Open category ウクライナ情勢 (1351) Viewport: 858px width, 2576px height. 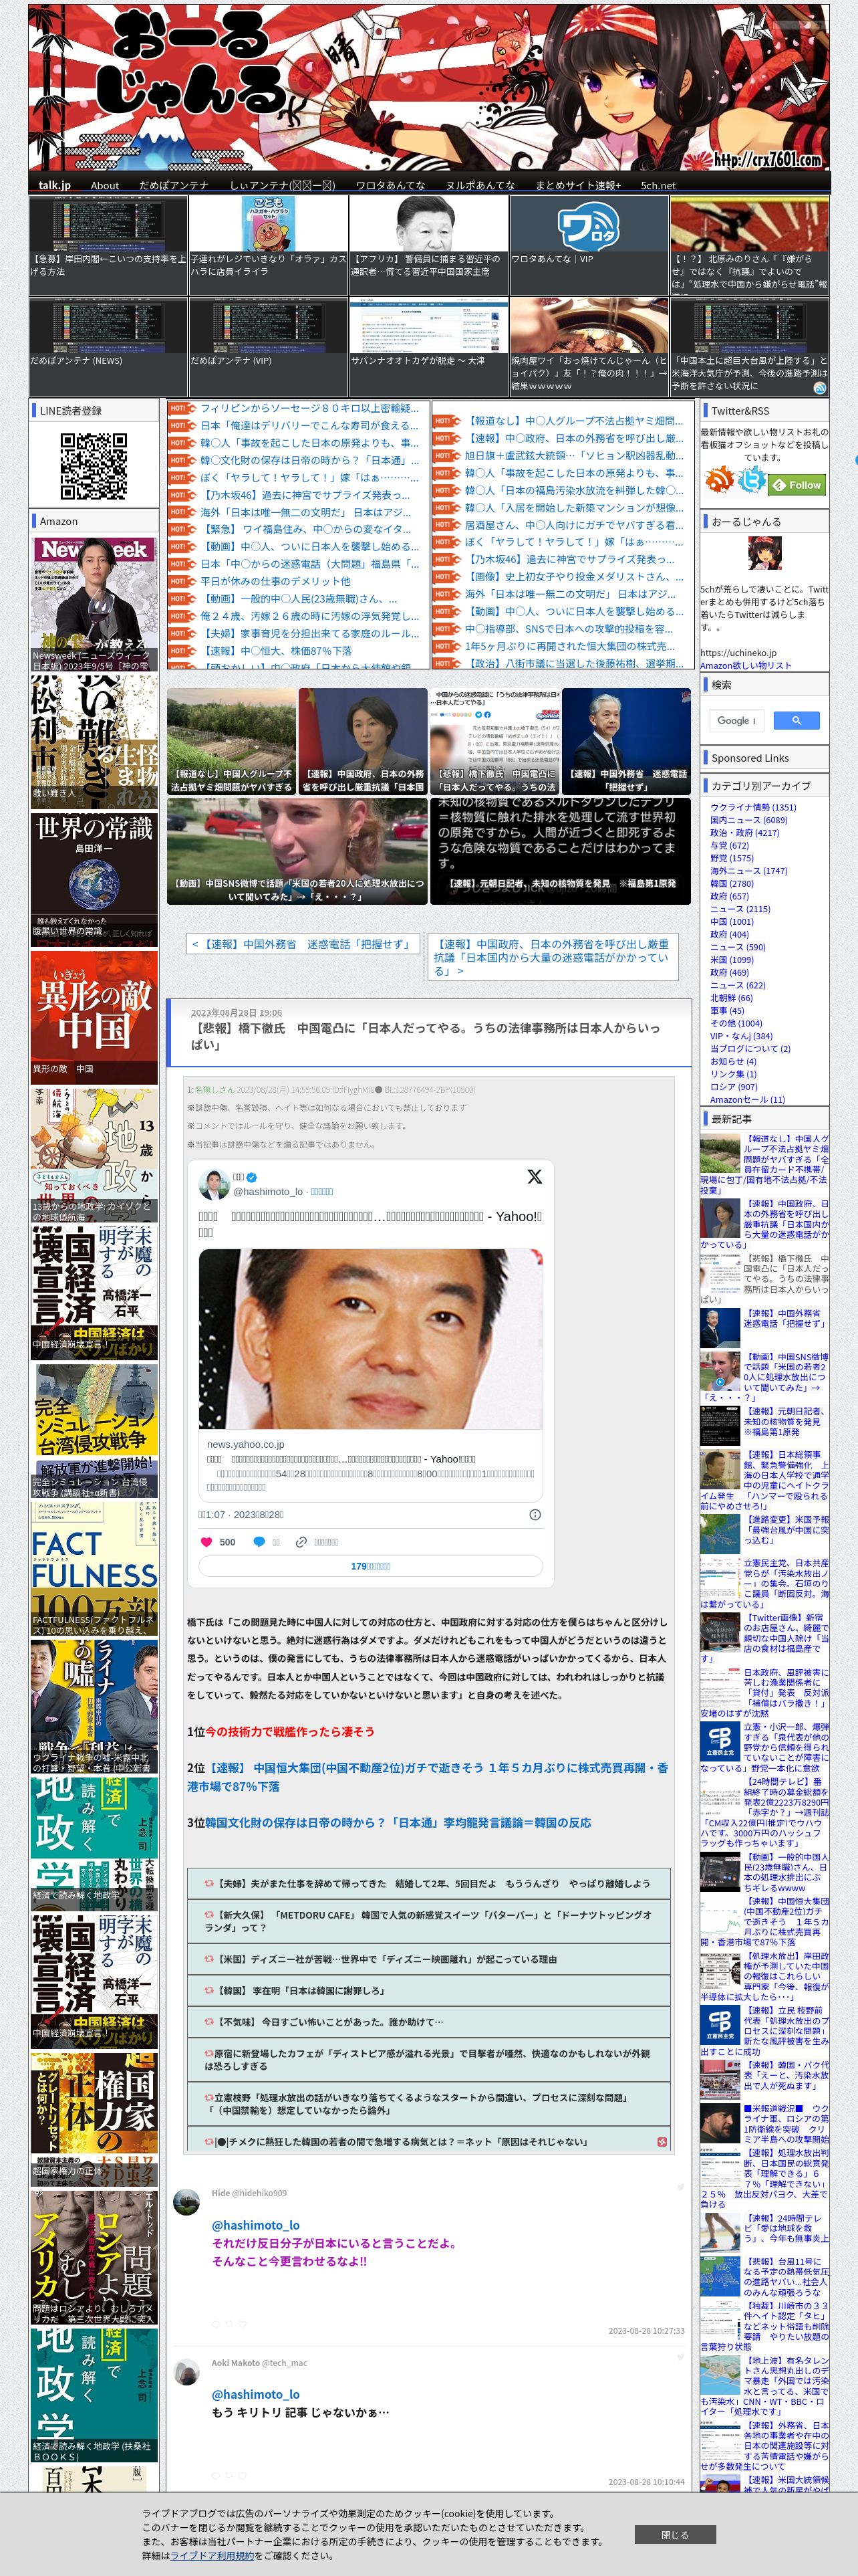pos(753,807)
